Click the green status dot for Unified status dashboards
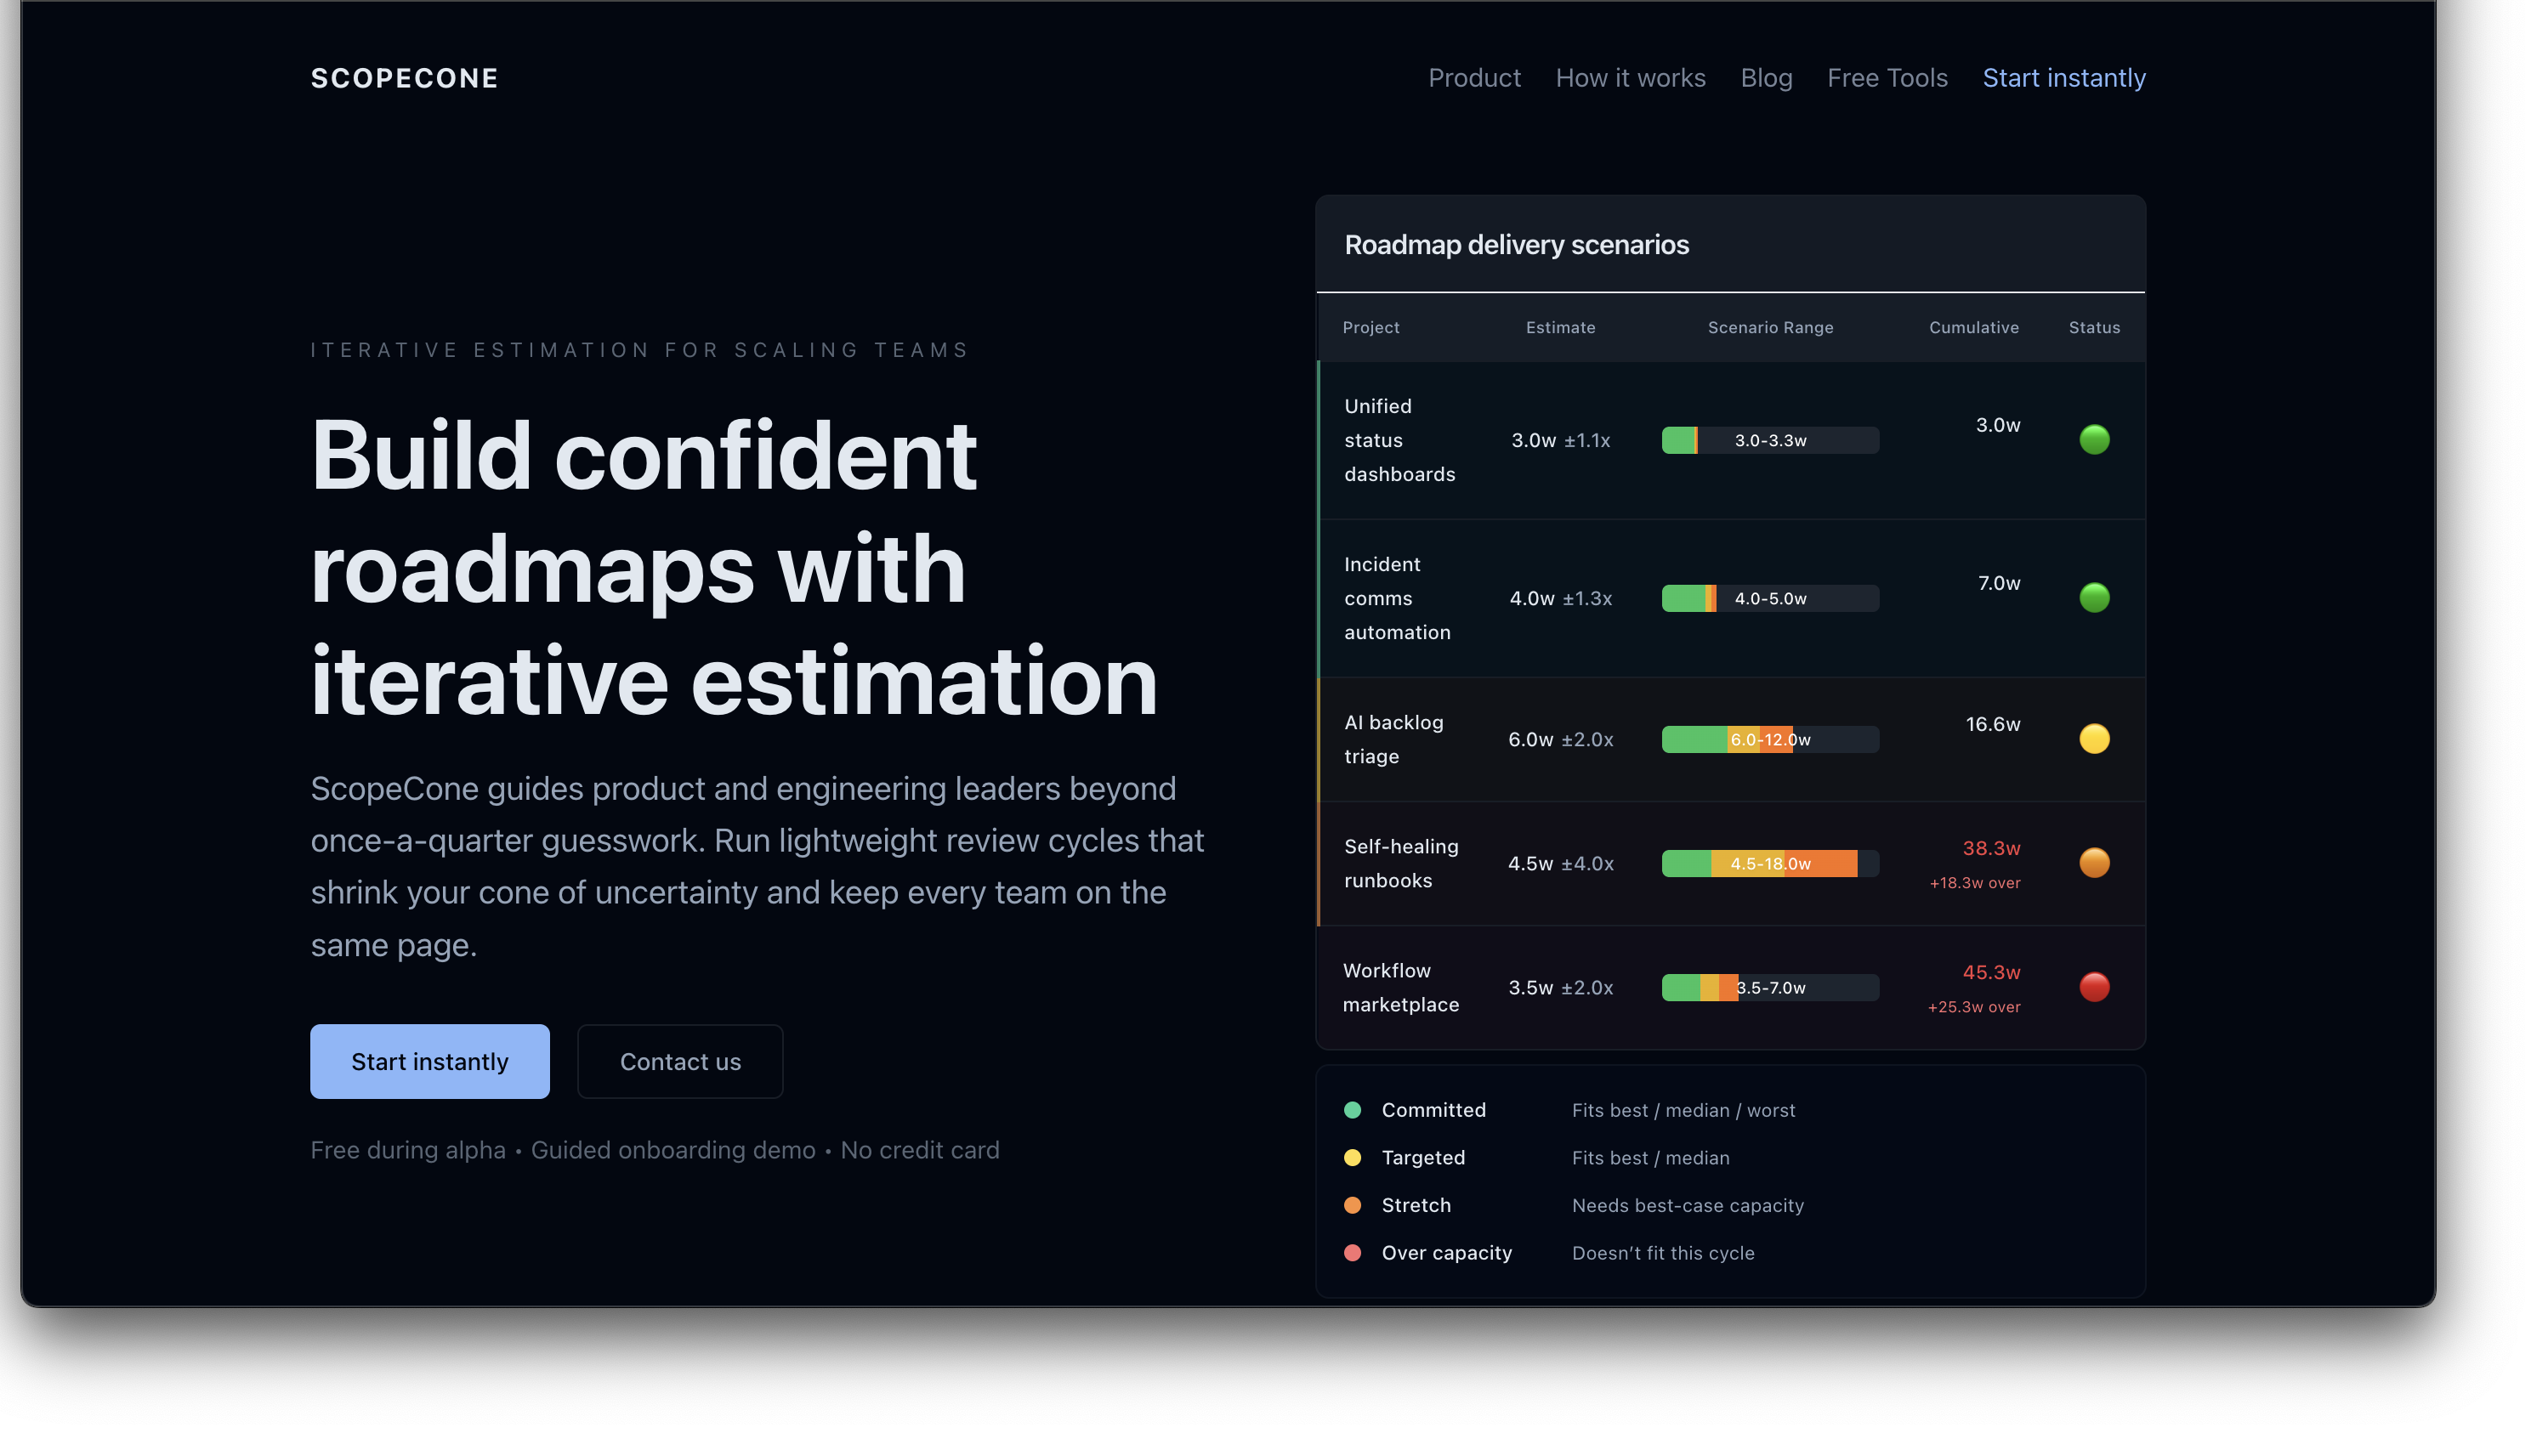This screenshot has height=1433, width=2531. point(2095,440)
